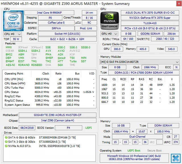Click the CPU Turbo Max operating point row
The image size is (182, 164).
(x=49, y=88)
